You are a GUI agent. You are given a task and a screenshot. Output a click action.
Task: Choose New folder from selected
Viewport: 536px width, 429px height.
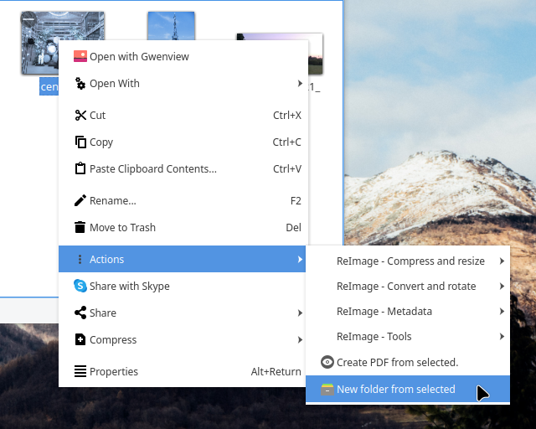pos(408,389)
